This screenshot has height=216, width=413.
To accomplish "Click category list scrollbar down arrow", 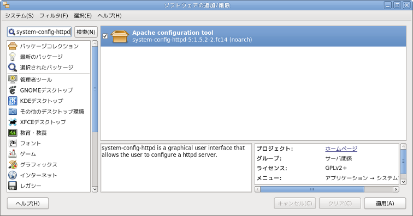I will click(x=95, y=189).
